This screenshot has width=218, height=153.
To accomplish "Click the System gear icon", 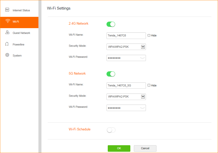I will tap(7, 55).
